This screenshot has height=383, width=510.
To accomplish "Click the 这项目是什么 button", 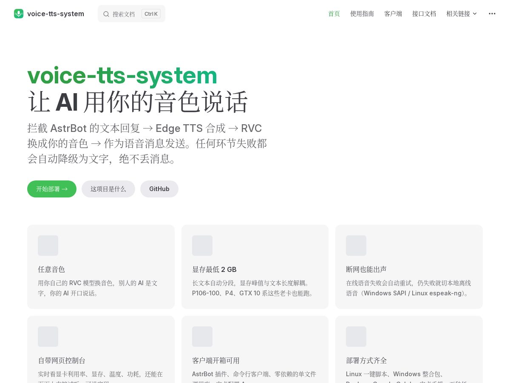I will coord(108,189).
